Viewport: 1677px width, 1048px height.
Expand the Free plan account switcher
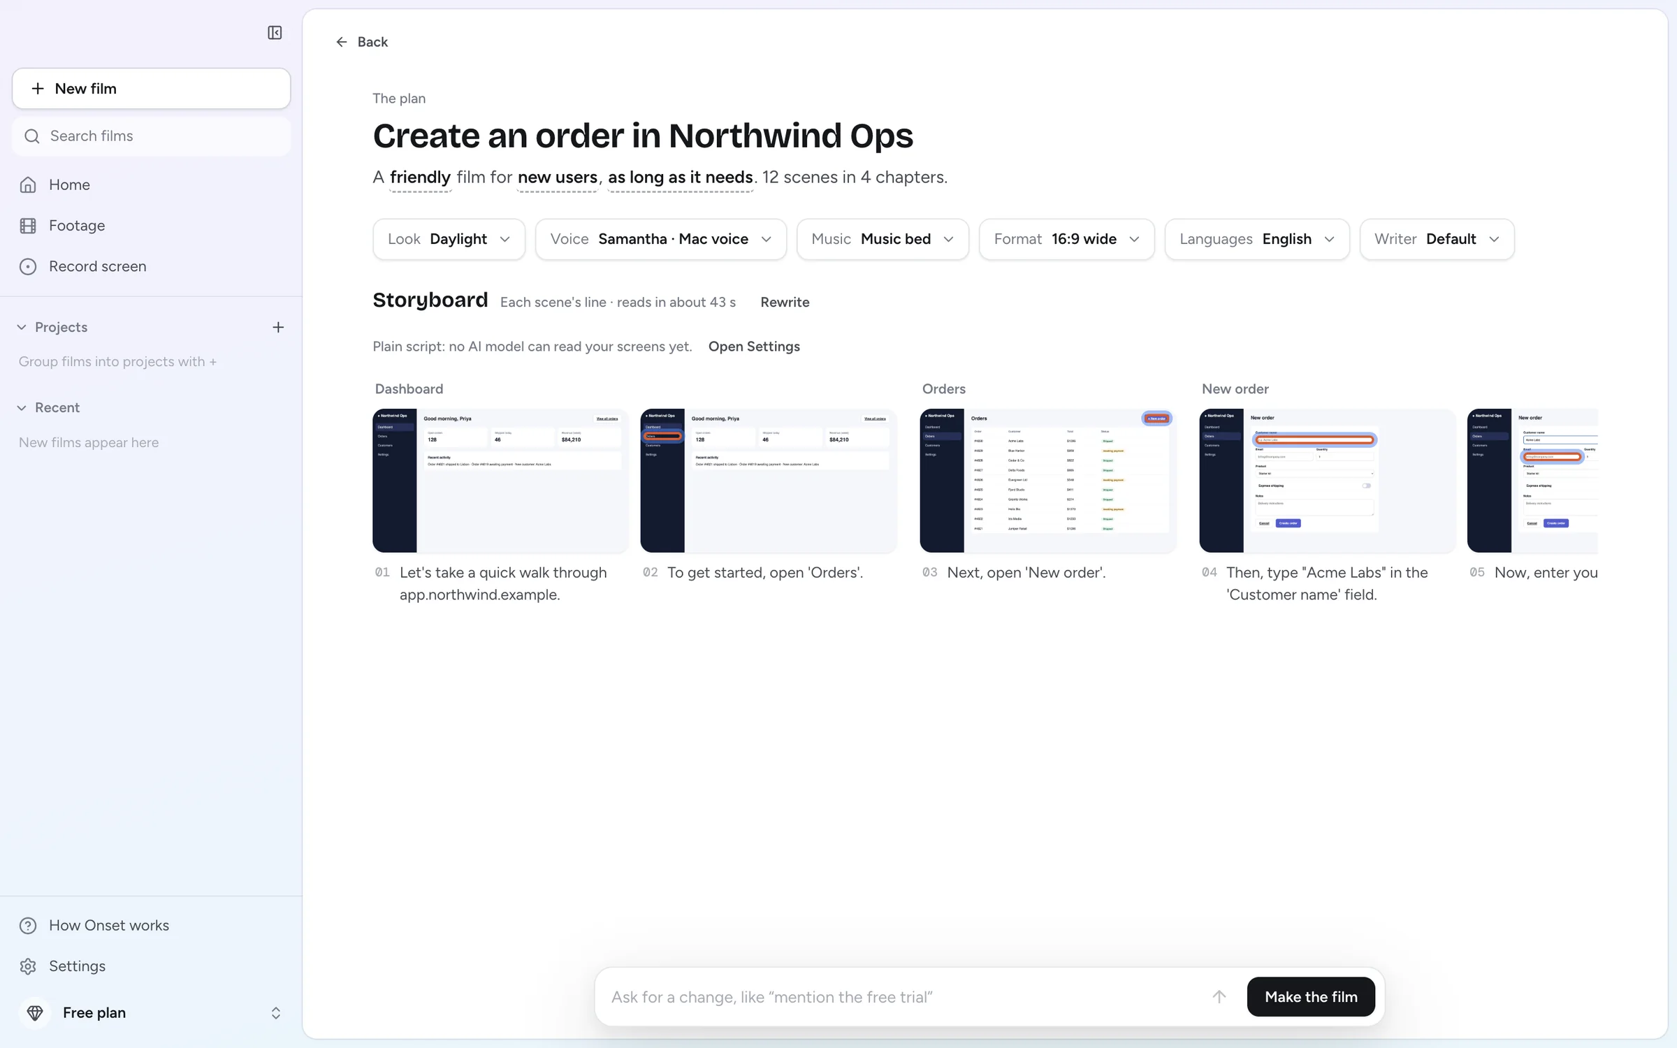[x=275, y=1012]
